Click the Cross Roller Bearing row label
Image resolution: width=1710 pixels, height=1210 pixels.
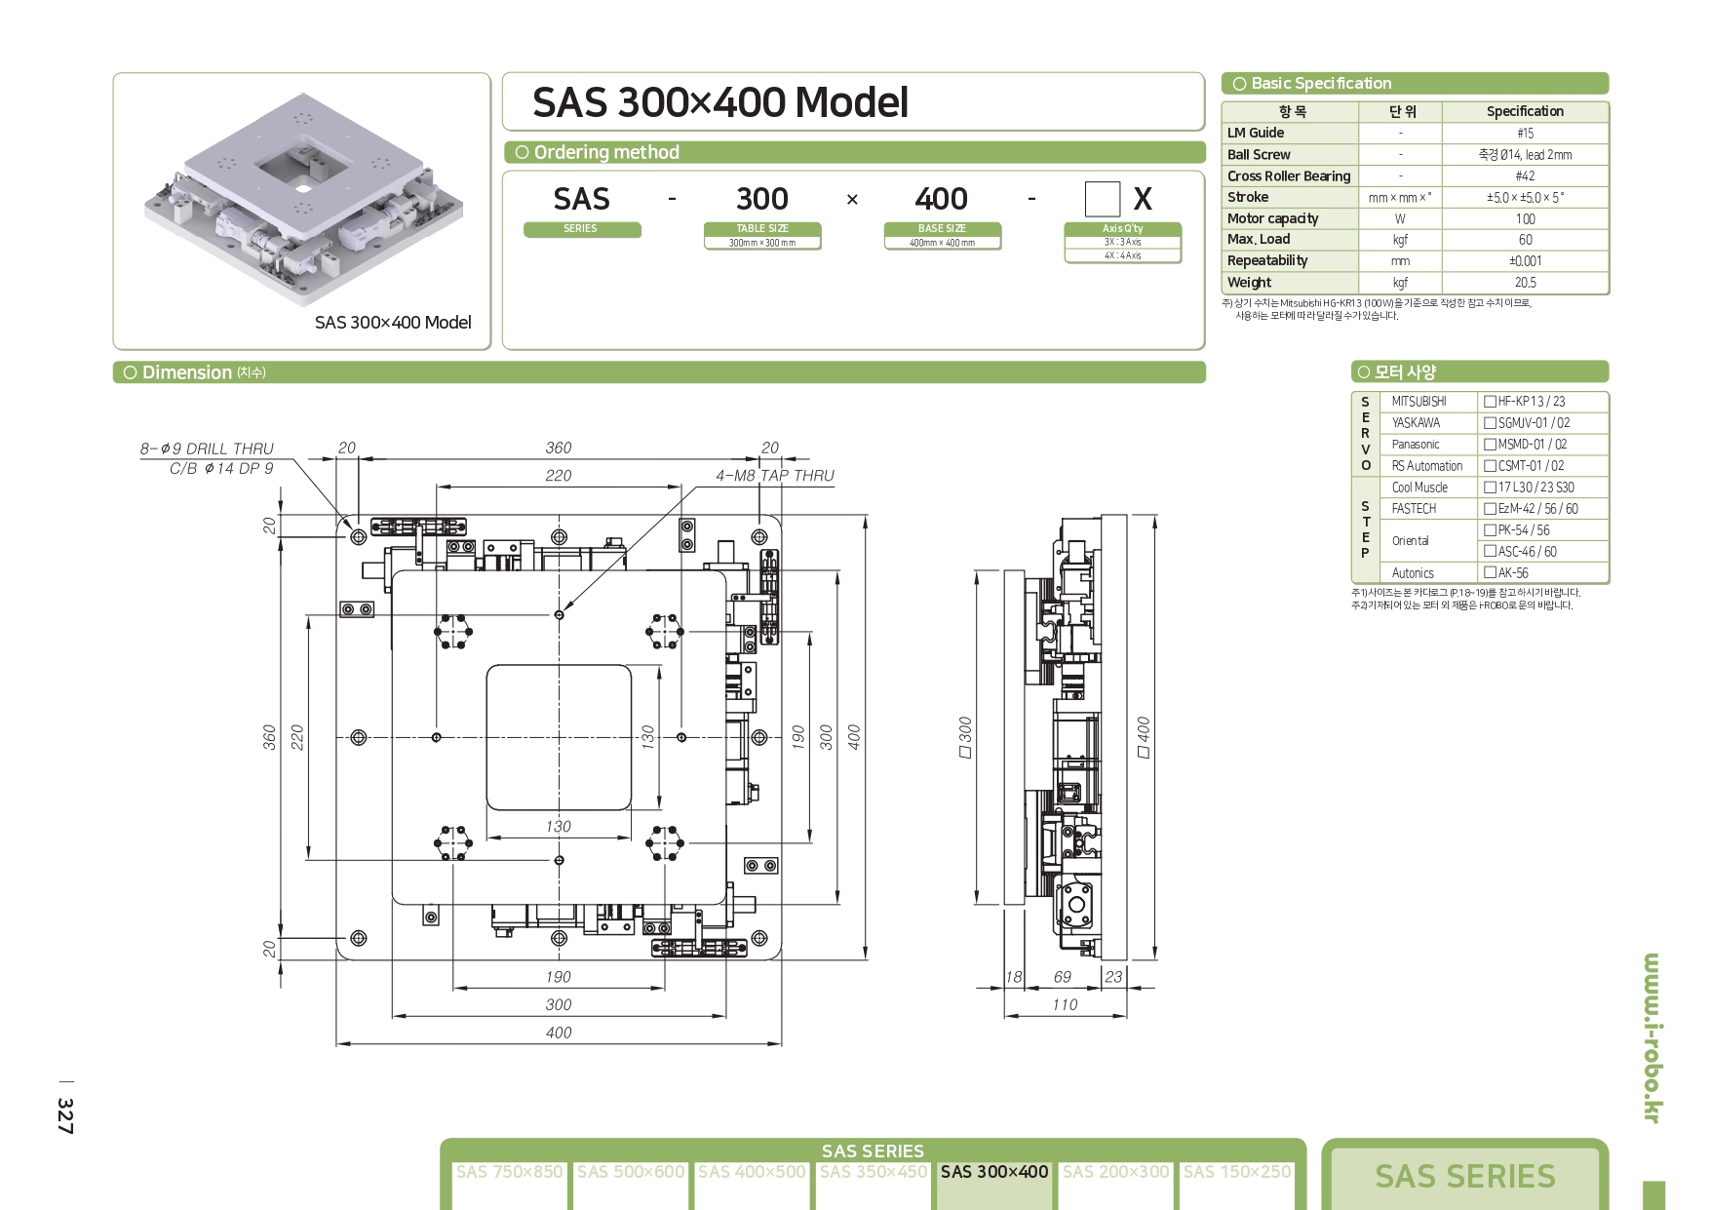[x=1289, y=176]
